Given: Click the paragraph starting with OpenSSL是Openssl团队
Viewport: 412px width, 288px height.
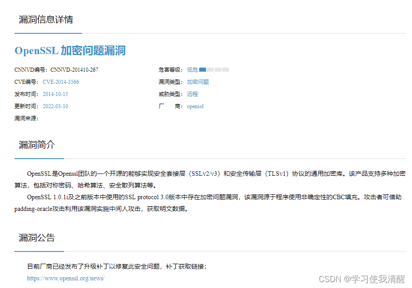Looking at the screenshot, I should (x=210, y=179).
